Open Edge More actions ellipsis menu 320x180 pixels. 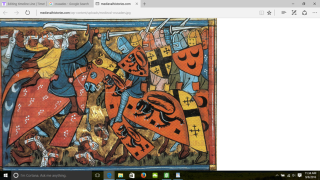314,12
